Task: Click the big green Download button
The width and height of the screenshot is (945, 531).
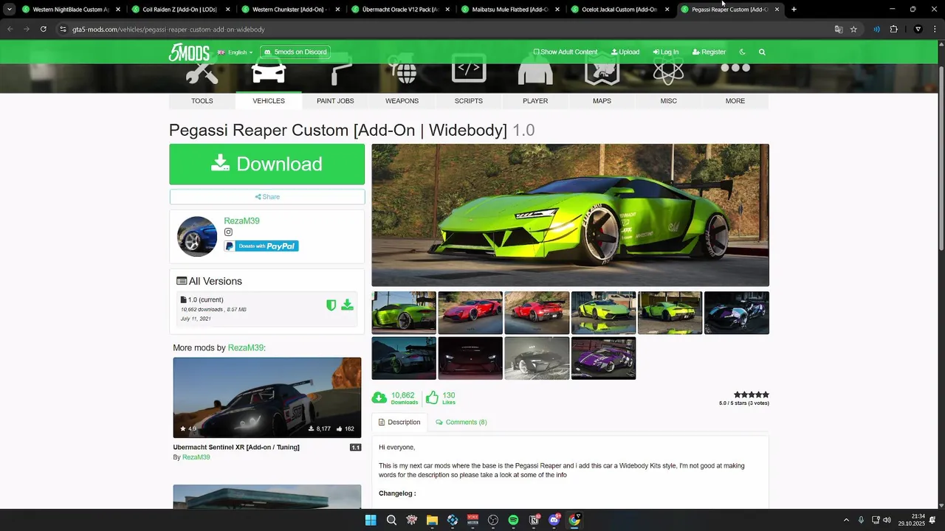Action: (267, 164)
